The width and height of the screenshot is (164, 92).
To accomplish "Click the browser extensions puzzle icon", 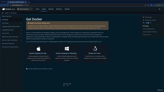I will 151,5.
